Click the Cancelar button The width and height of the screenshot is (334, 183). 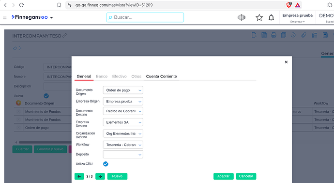pyautogui.click(x=246, y=176)
